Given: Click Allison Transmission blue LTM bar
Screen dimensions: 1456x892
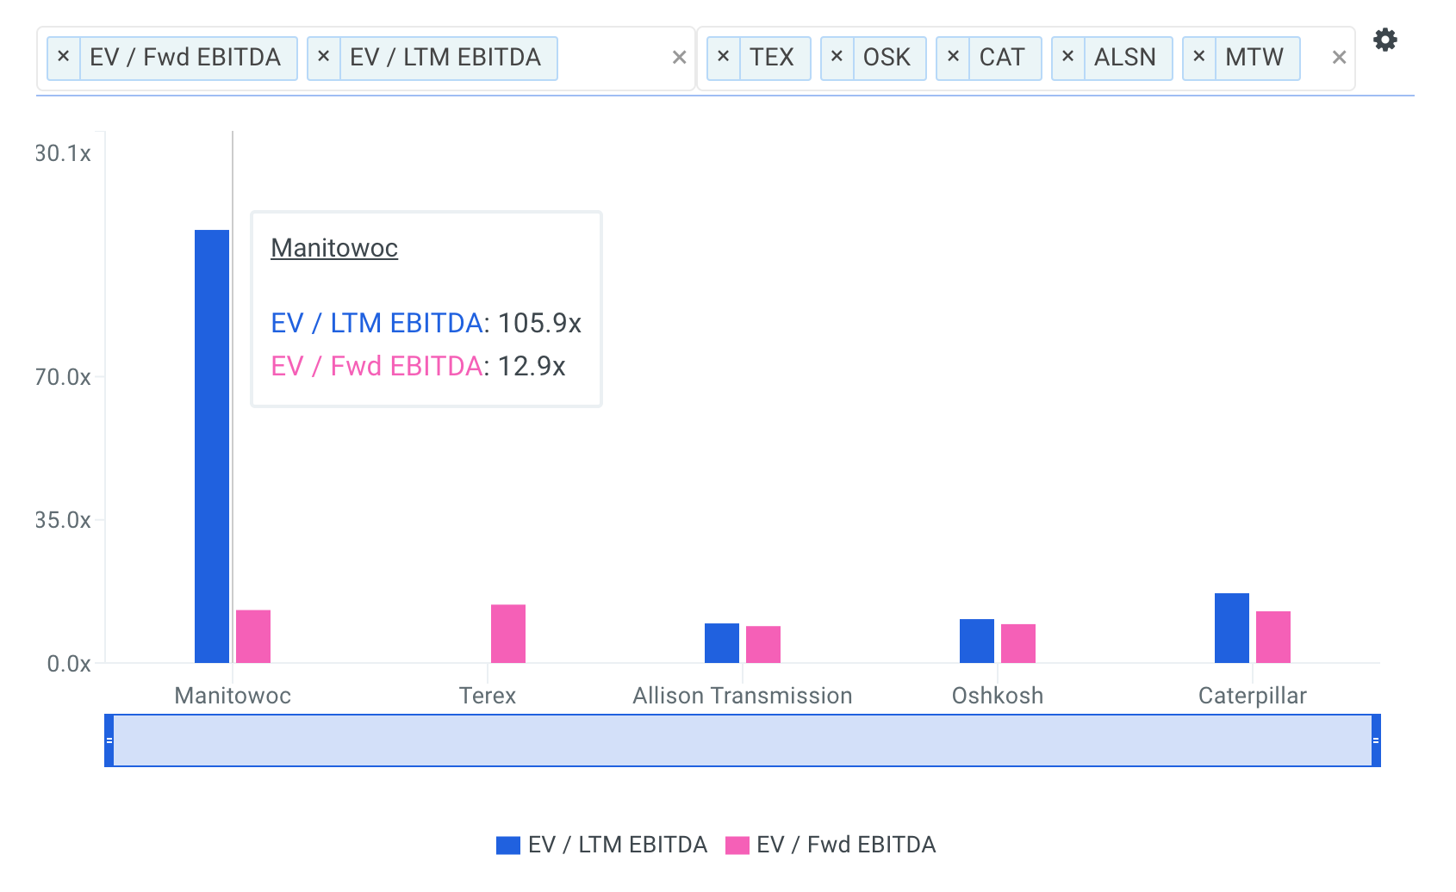Looking at the screenshot, I should click(x=722, y=643).
